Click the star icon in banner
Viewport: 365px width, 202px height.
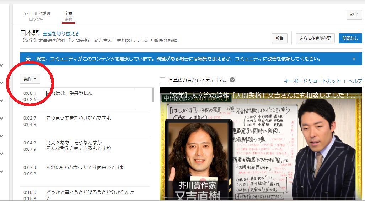click(28, 59)
